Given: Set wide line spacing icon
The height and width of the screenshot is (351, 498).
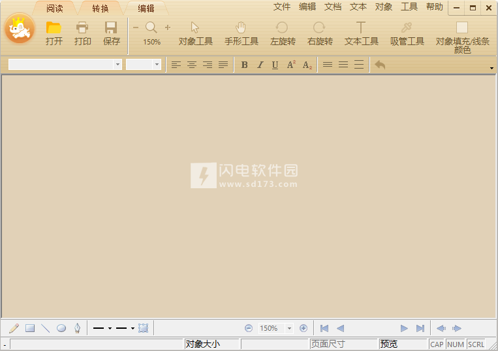Looking at the screenshot, I should point(359,65).
